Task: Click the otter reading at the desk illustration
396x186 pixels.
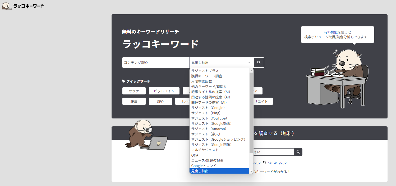Action: (x=338, y=79)
